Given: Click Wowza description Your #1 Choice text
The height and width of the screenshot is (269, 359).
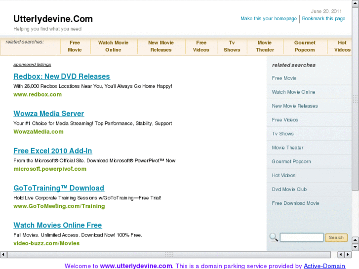Looking at the screenshot, I should click(92, 123).
